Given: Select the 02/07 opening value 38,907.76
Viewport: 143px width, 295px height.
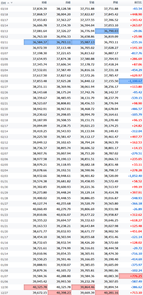Looking at the screenshot, I should coord(40,154).
